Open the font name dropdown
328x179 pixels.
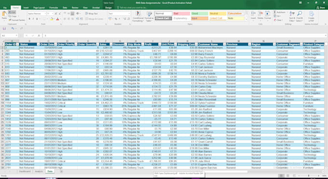pyautogui.click(x=45, y=14)
